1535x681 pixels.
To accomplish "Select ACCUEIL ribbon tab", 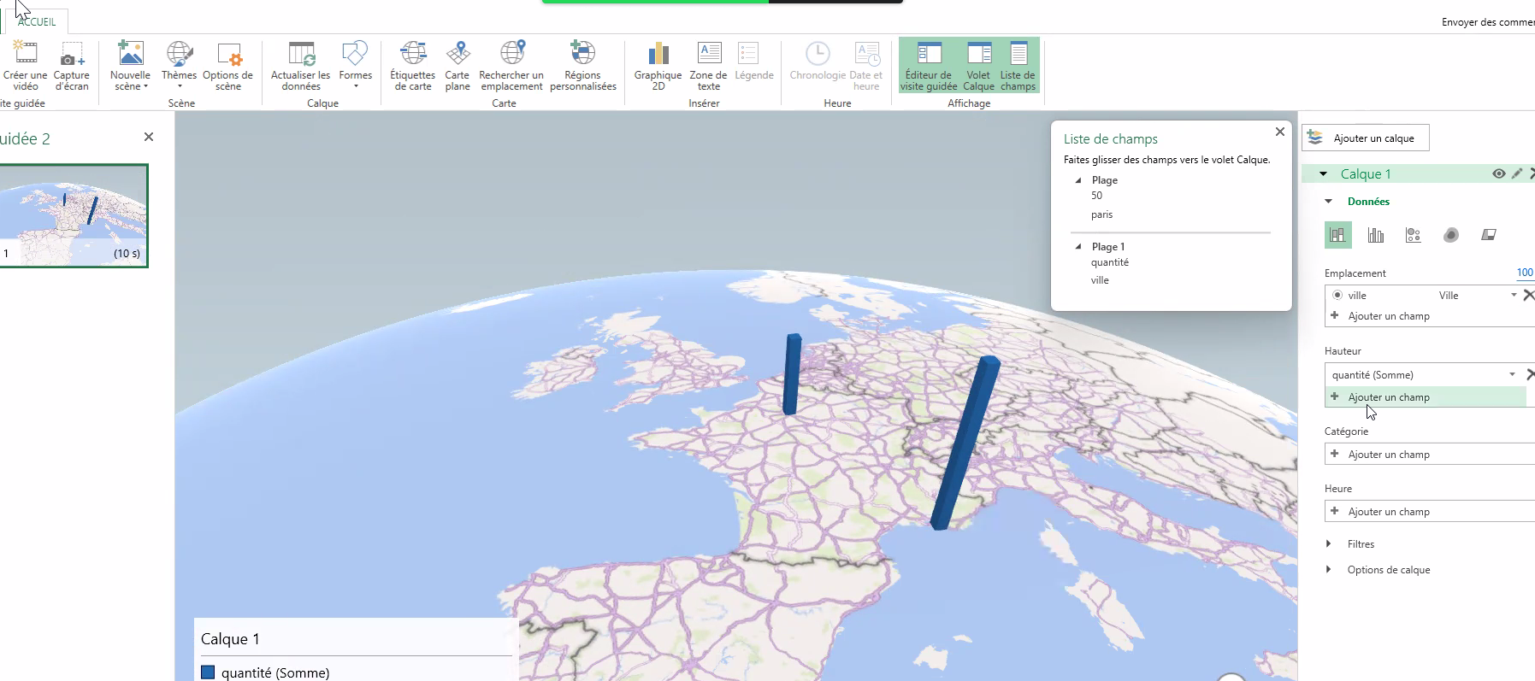I will 37,22.
